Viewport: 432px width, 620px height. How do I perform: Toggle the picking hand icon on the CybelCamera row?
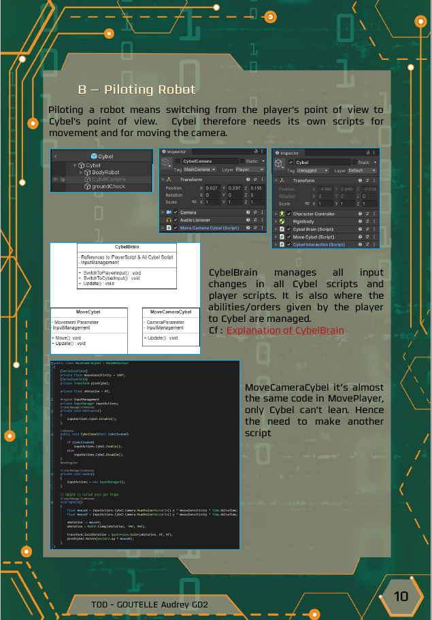point(63,179)
